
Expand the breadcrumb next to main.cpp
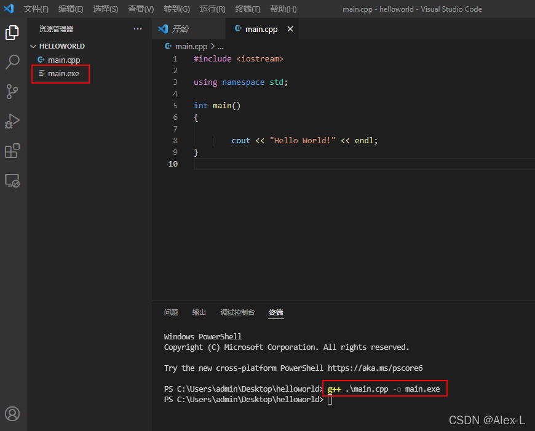tap(220, 45)
